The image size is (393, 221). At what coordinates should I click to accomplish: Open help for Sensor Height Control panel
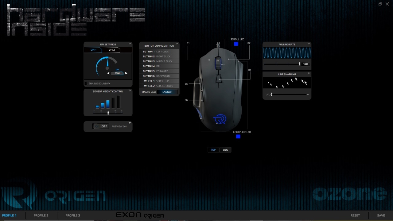(x=130, y=91)
